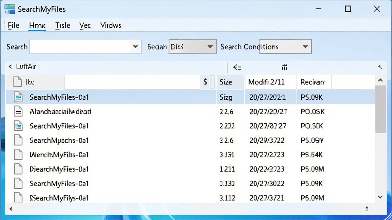
Task: Click the vertical scrollbar thumb
Action: coord(380,109)
